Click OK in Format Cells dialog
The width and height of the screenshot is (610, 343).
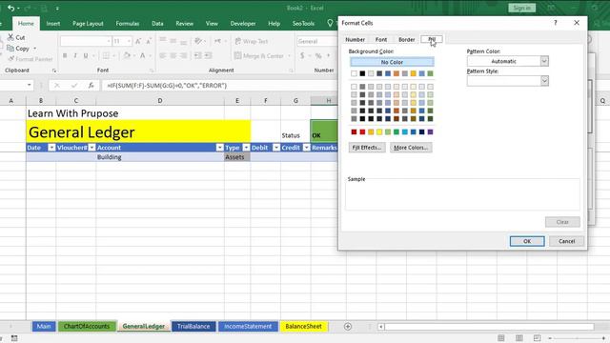[x=527, y=241]
